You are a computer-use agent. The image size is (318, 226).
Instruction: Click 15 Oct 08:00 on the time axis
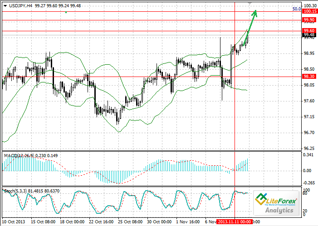[43, 221]
